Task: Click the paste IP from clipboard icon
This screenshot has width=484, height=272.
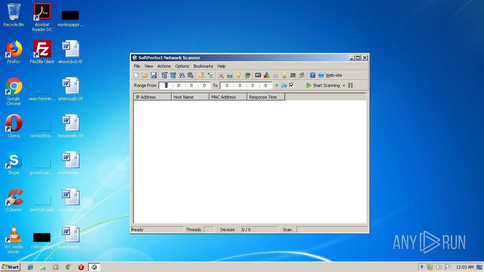Action: 191,75
